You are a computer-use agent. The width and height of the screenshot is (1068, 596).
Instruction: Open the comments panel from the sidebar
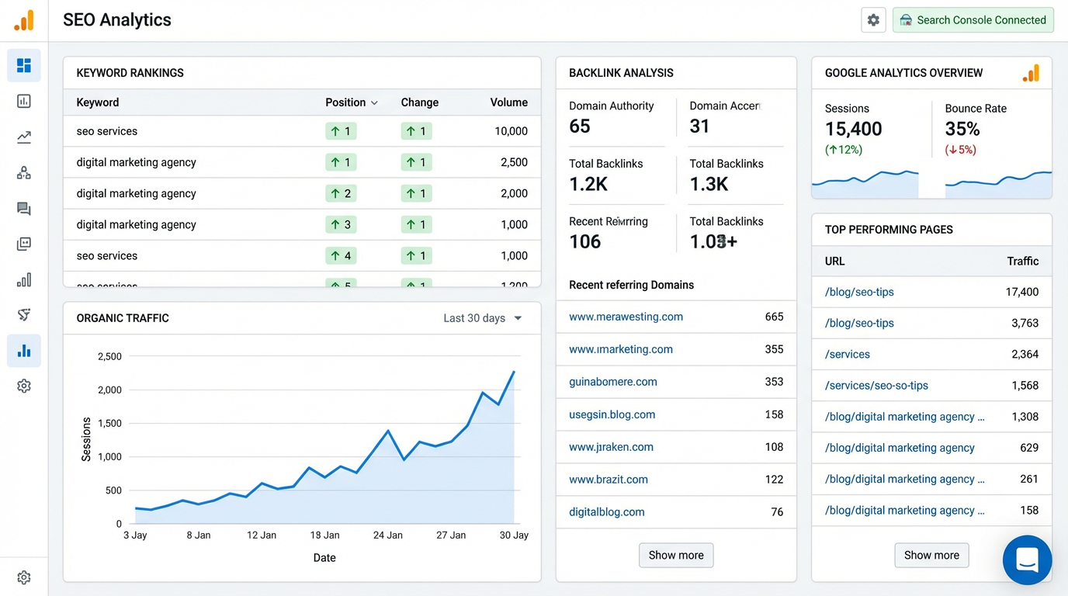coord(24,208)
